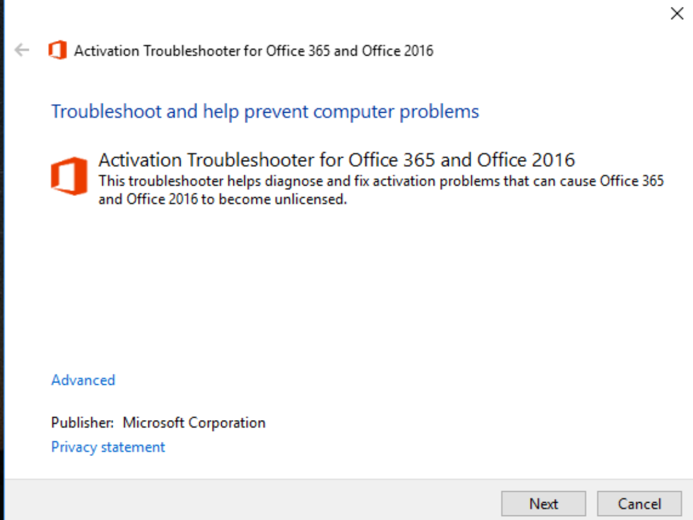Select the large orange Office logo
693x520 pixels.
pos(69,176)
